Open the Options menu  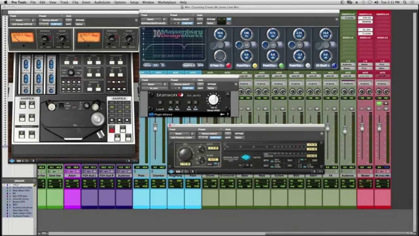[120, 2]
